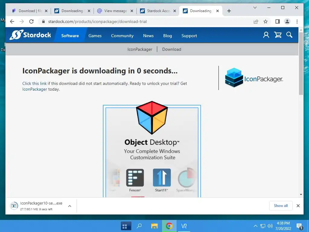Close the 'View message' tab
This screenshot has width=309, height=232.
point(132,11)
